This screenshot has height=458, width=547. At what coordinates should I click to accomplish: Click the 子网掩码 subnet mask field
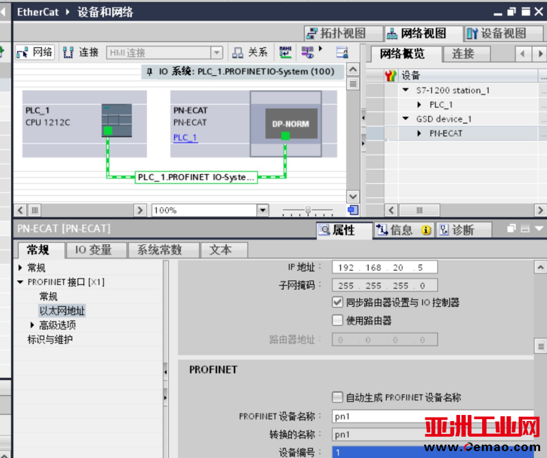coord(385,286)
